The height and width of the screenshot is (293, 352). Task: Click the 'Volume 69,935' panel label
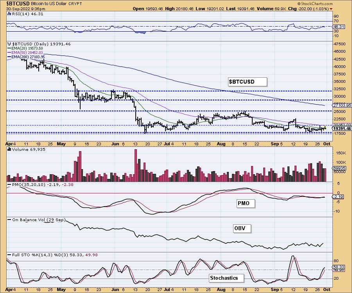point(29,149)
